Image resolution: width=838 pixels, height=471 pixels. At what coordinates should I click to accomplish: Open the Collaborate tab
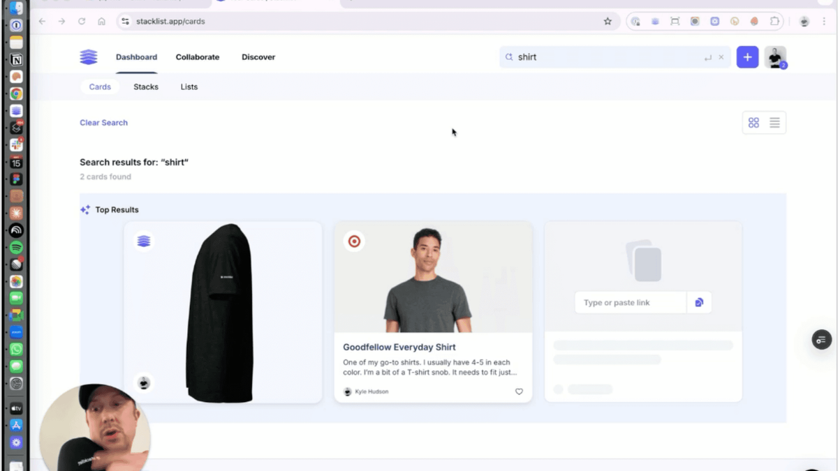coord(198,57)
